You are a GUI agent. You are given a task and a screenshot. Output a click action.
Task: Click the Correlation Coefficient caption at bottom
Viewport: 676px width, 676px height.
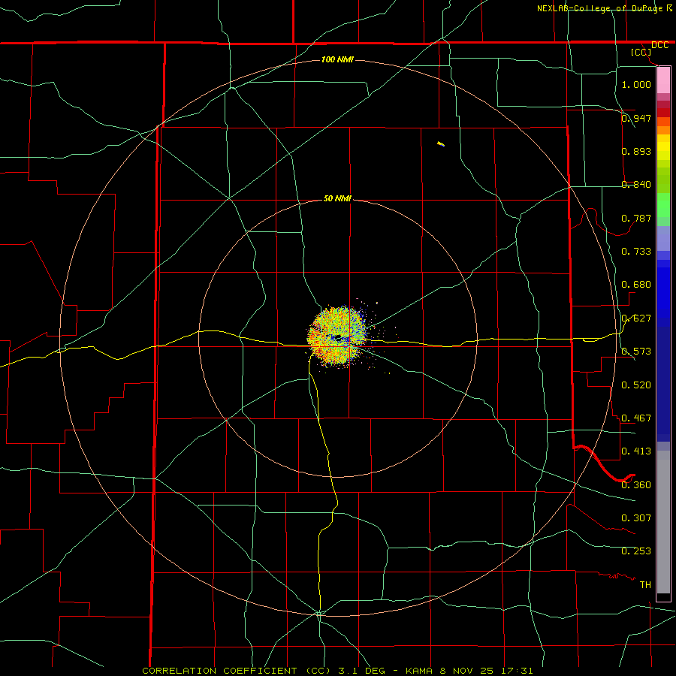click(x=337, y=671)
